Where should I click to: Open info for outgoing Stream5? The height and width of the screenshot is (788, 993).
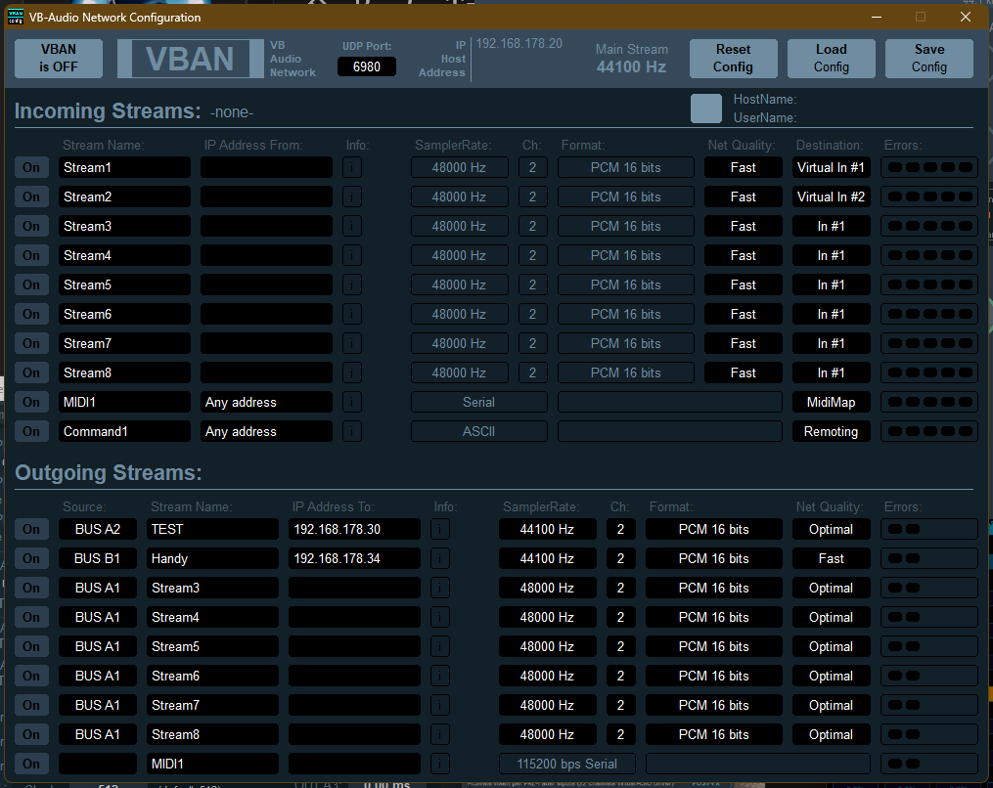coord(440,646)
